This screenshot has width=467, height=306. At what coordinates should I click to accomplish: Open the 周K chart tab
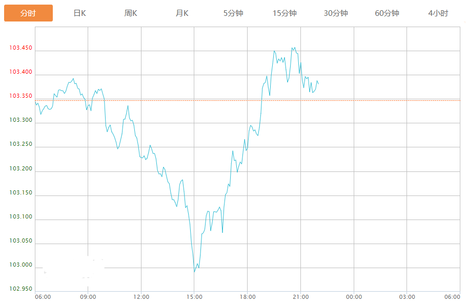131,13
